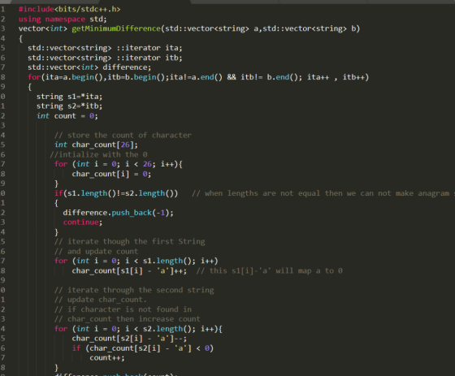Viewport: 455px width, 376px height.
Task: Click 'a.begin()' in the outer for loop
Action: tap(83, 77)
